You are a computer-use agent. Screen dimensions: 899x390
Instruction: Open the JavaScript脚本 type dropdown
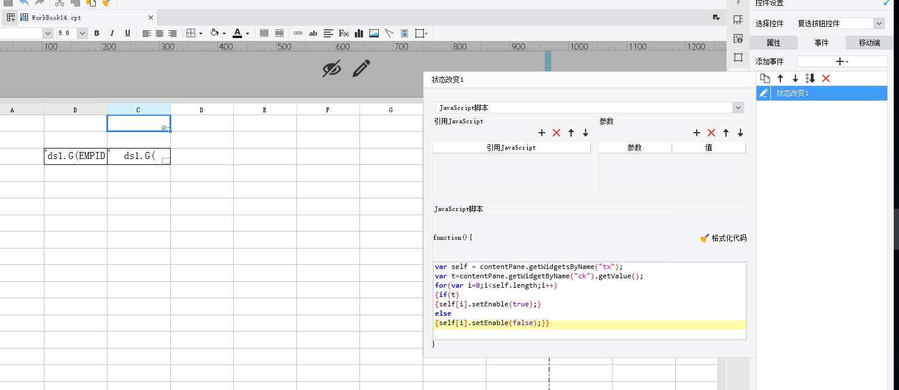(738, 108)
